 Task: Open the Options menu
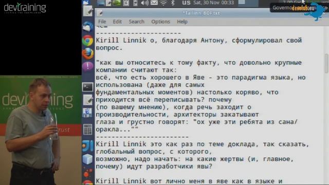click(160, 22)
